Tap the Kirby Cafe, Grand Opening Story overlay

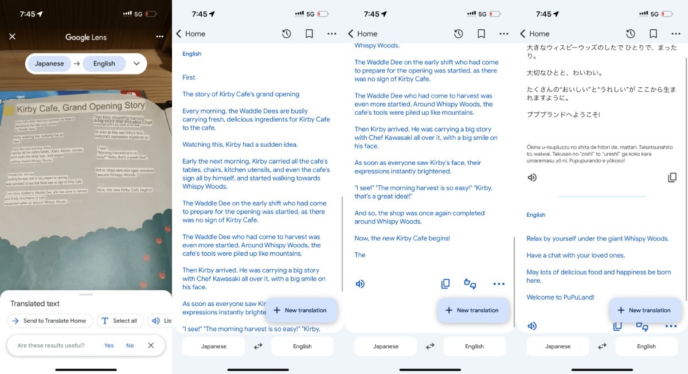[80, 107]
